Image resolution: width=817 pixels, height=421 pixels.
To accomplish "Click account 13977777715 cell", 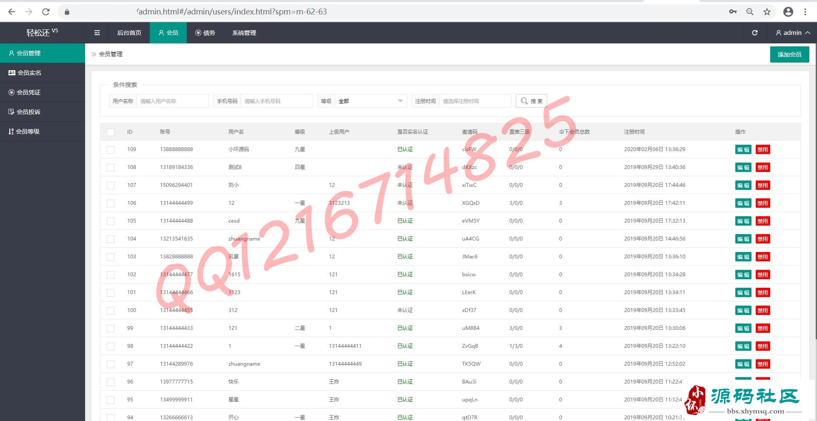I will point(176,382).
